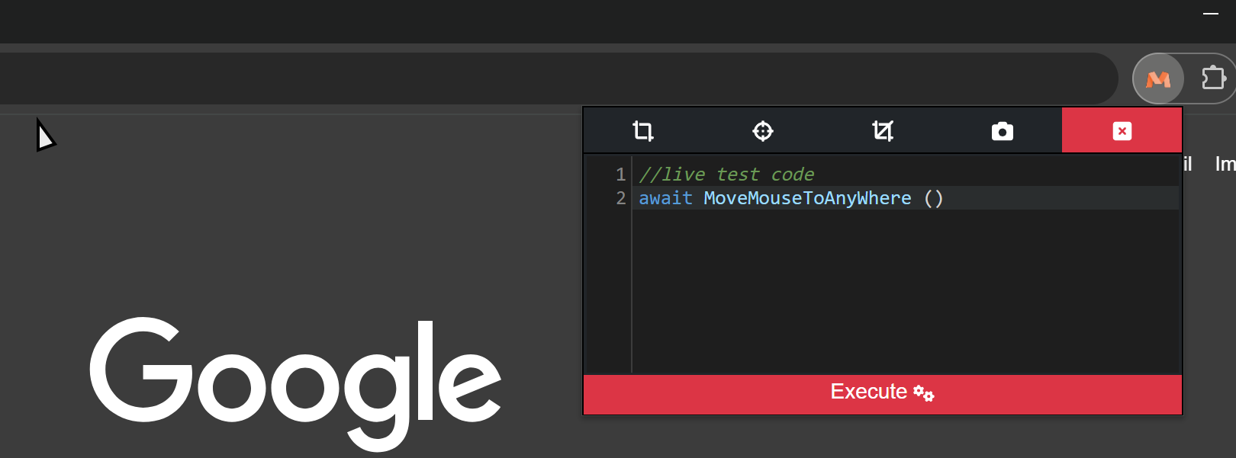The height and width of the screenshot is (458, 1236).
Task: Open the orange M extension icon
Action: [1158, 78]
